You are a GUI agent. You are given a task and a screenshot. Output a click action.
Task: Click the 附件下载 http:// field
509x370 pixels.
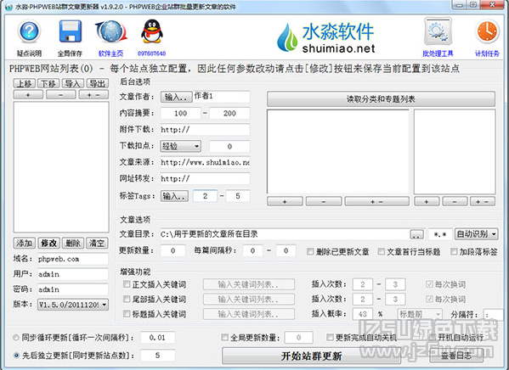point(205,130)
